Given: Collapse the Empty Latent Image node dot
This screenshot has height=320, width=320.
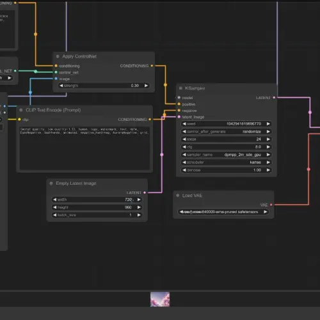Looking at the screenshot, I should point(51,184).
